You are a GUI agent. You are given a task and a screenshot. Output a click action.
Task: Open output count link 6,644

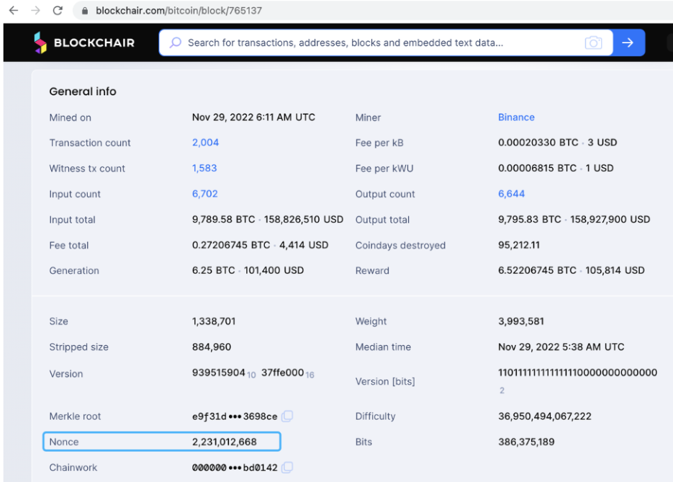coord(511,194)
